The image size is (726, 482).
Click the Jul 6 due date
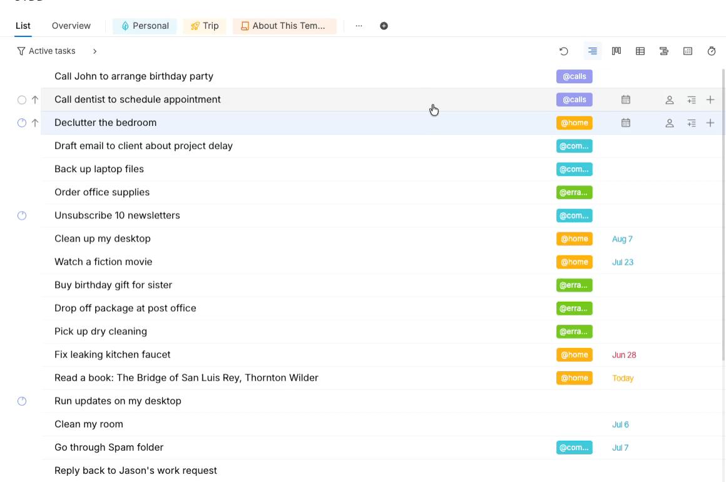(x=620, y=424)
